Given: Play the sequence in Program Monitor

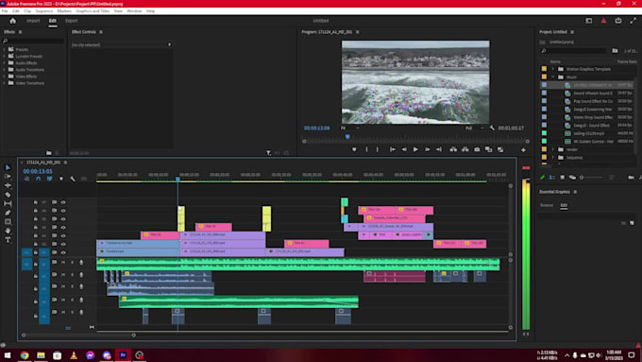Looking at the screenshot, I should click(x=415, y=149).
